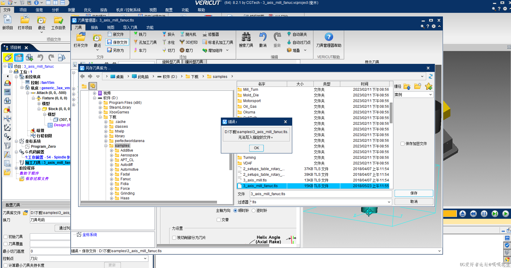Open the 机床/控制系统 menu
This screenshot has height=268, width=511.
(128, 10)
